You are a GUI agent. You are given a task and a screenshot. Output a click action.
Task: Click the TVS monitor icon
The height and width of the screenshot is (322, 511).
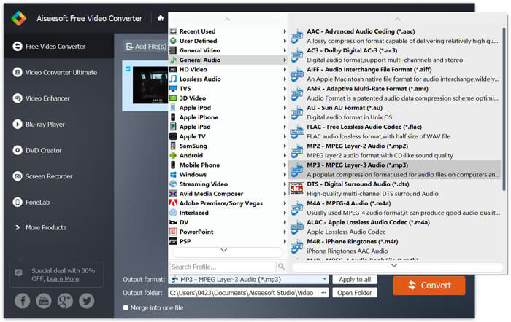173,88
